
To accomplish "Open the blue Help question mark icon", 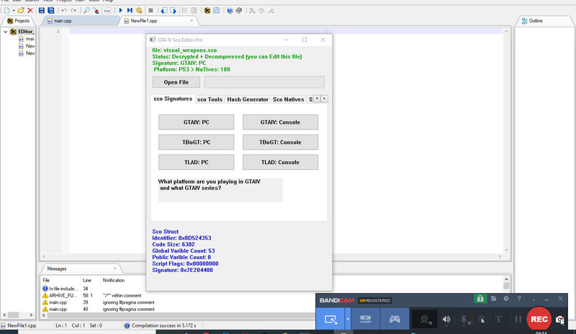I will point(230,11).
